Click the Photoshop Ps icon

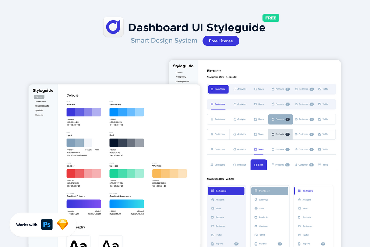47,225
